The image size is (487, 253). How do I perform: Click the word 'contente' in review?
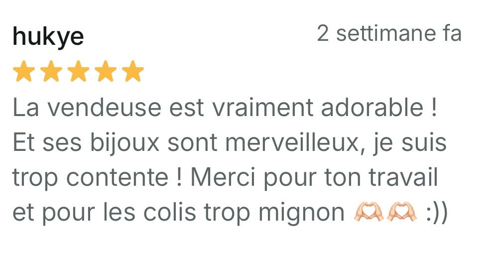(118, 178)
